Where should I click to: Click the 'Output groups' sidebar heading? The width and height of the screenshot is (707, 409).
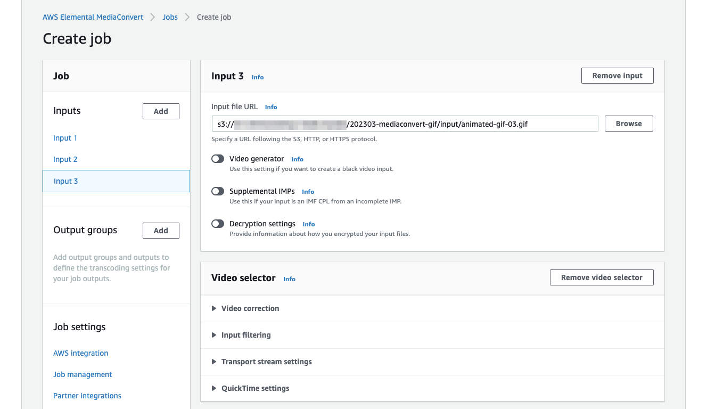85,230
